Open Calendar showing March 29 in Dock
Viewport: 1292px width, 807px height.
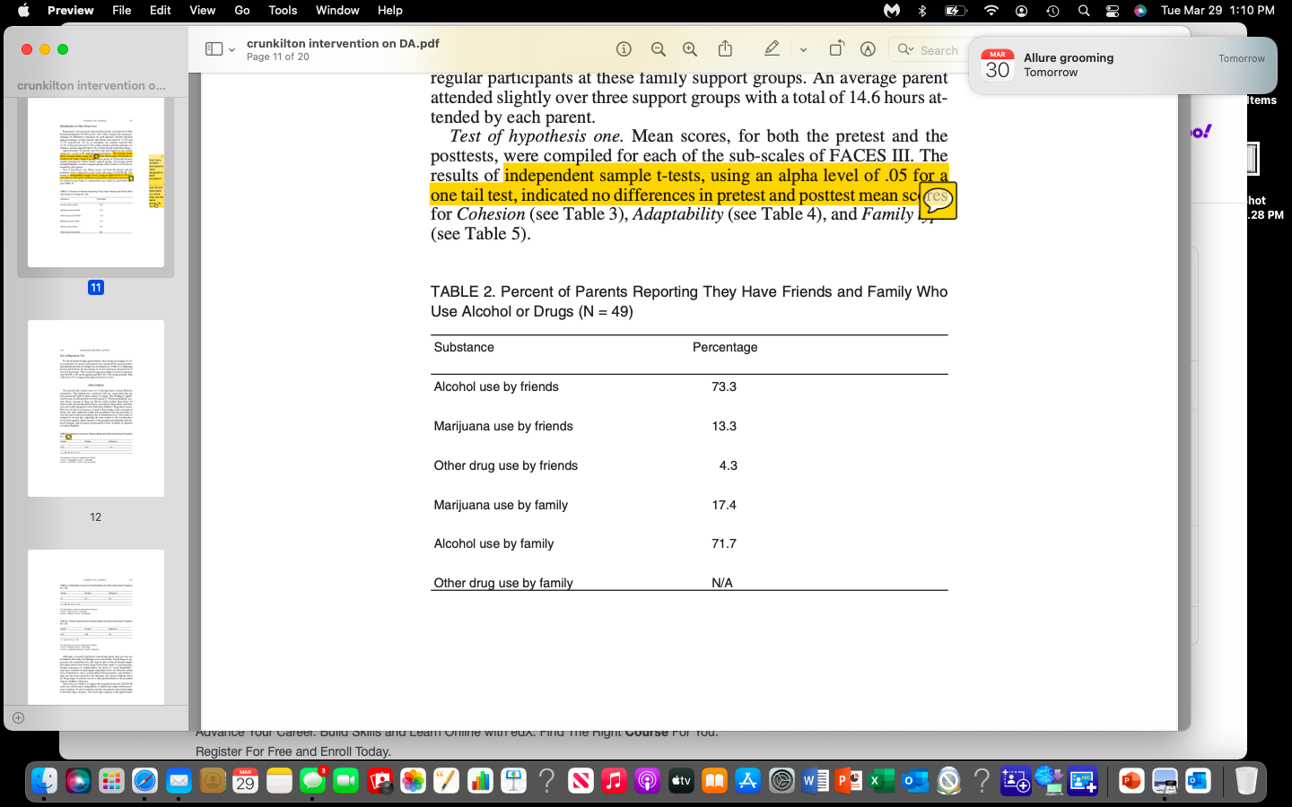coord(244,780)
